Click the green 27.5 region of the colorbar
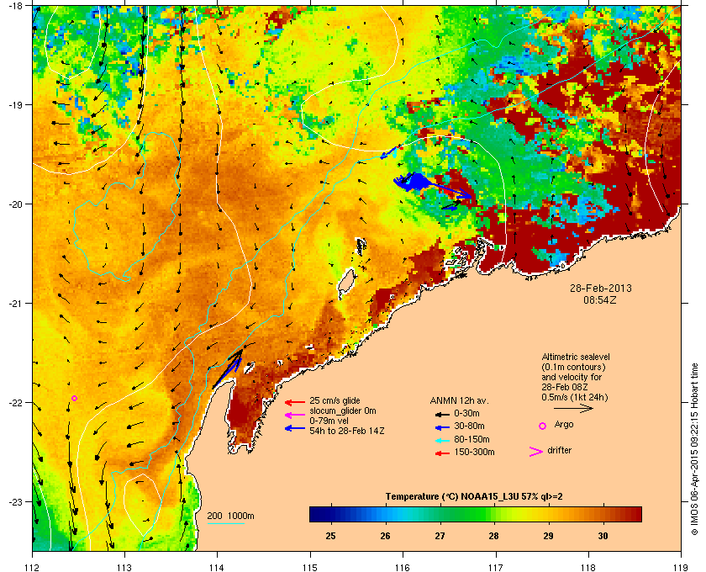This screenshot has height=572, width=706. point(467,514)
